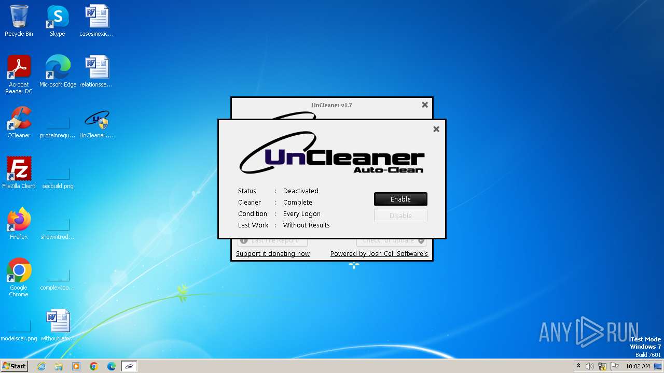Select the secbuild.png desktop file
This screenshot has width=664, height=373.
coord(58,177)
